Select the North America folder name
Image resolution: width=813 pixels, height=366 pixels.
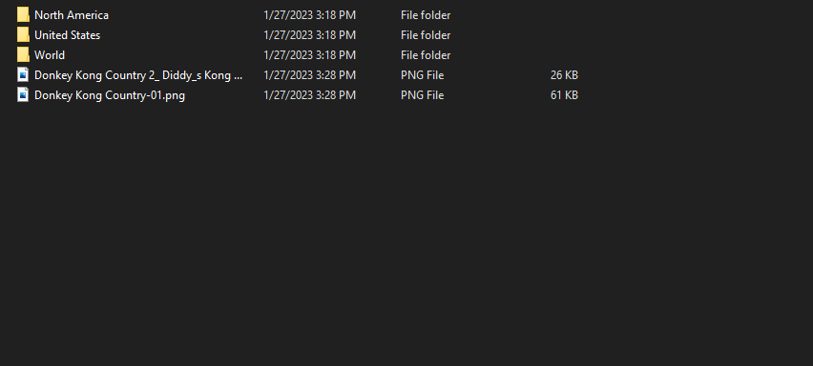click(72, 15)
